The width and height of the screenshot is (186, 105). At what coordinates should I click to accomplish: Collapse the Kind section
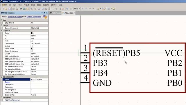(1, 20)
